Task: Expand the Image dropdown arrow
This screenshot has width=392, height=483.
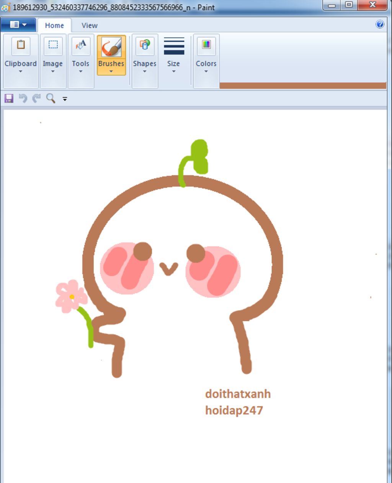Action: pos(53,71)
